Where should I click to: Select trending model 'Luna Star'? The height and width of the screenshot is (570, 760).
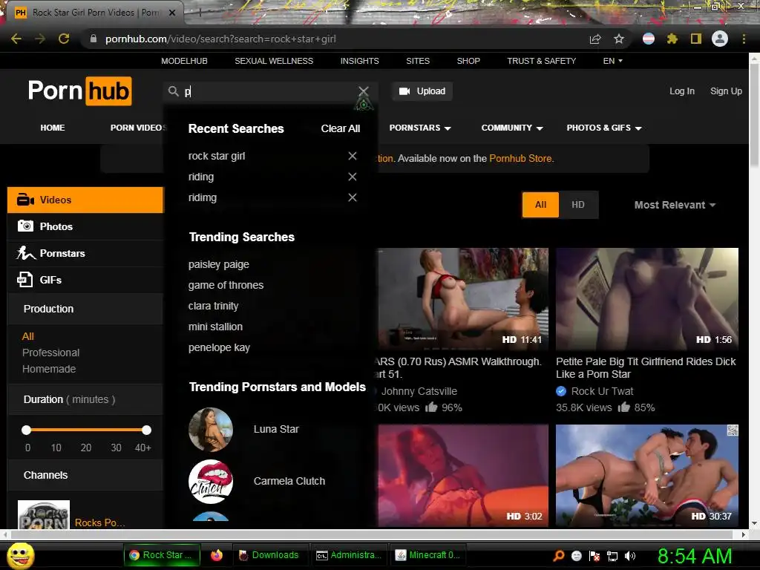(276, 429)
